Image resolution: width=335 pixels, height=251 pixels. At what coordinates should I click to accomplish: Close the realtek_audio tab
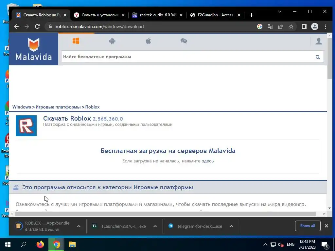(181, 15)
